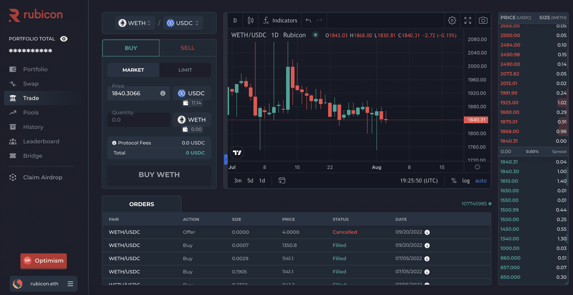Set chart range to 3m

point(238,181)
